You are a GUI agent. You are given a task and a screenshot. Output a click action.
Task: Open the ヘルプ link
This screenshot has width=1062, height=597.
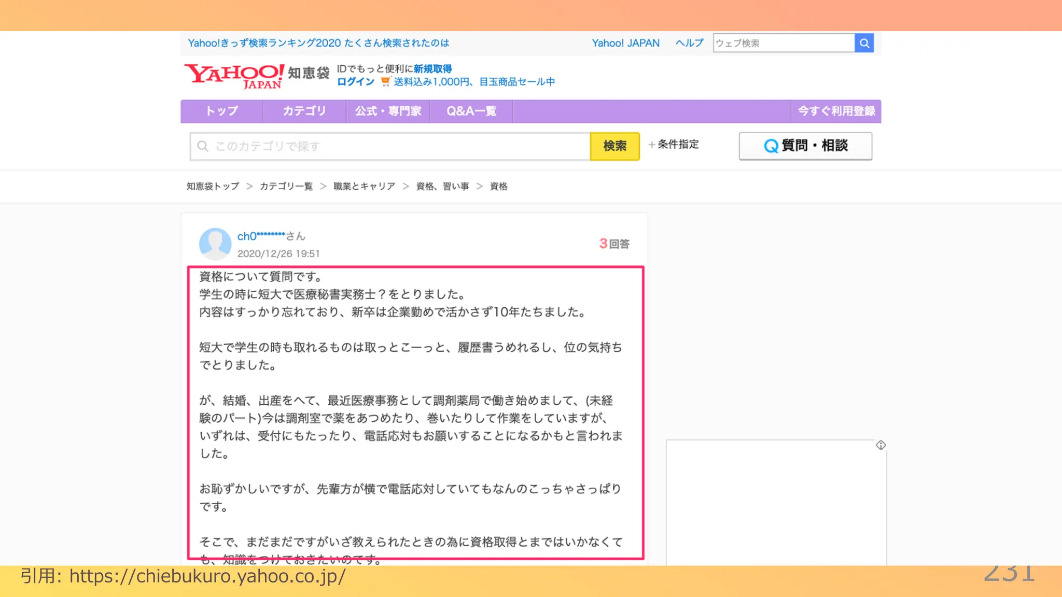coord(689,43)
